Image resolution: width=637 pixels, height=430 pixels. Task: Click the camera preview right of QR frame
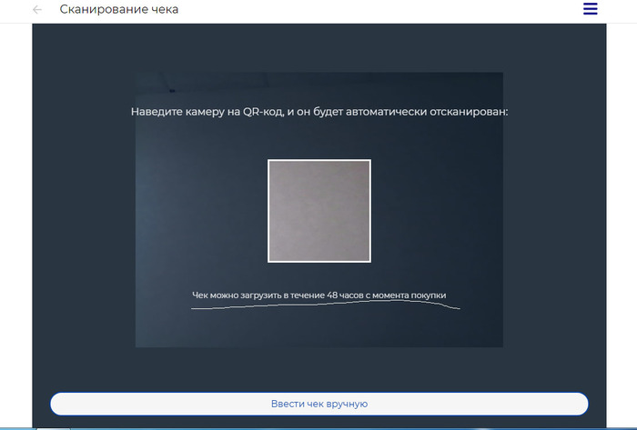[x=437, y=211]
